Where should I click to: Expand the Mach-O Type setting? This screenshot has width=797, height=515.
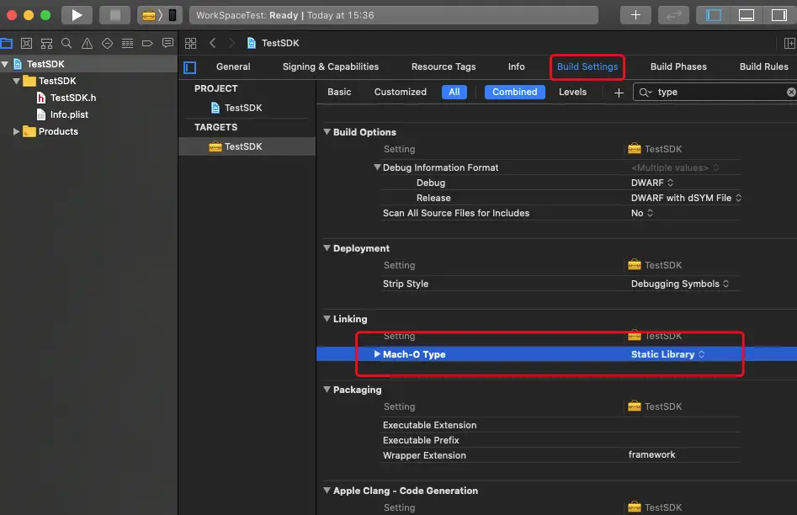click(x=377, y=353)
